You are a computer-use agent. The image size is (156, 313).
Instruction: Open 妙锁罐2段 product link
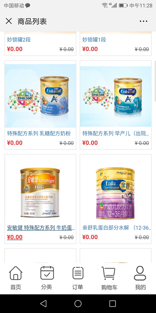19,40
